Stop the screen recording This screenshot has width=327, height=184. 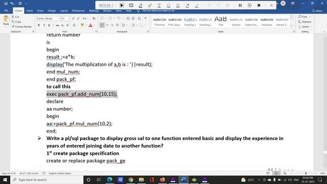coord(259,5)
